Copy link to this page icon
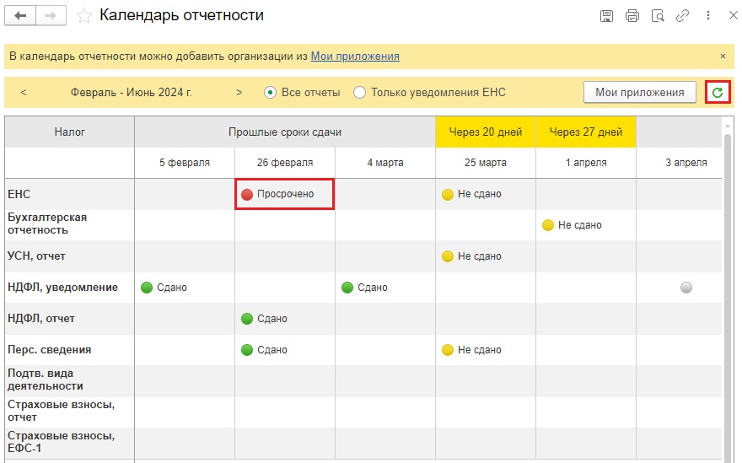 click(682, 16)
